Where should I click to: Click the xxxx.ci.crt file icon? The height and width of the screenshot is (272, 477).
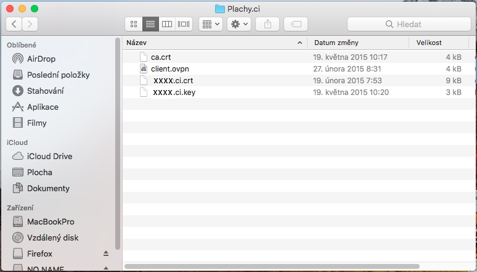click(x=143, y=80)
